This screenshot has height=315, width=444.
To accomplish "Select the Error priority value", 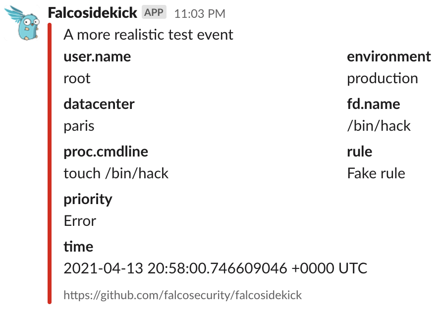I will [80, 221].
